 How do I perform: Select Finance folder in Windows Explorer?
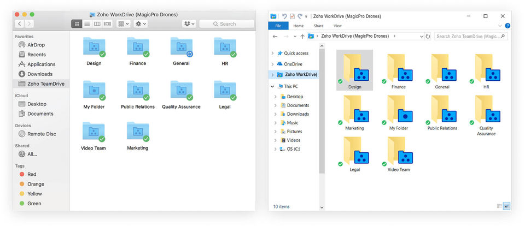(x=399, y=70)
